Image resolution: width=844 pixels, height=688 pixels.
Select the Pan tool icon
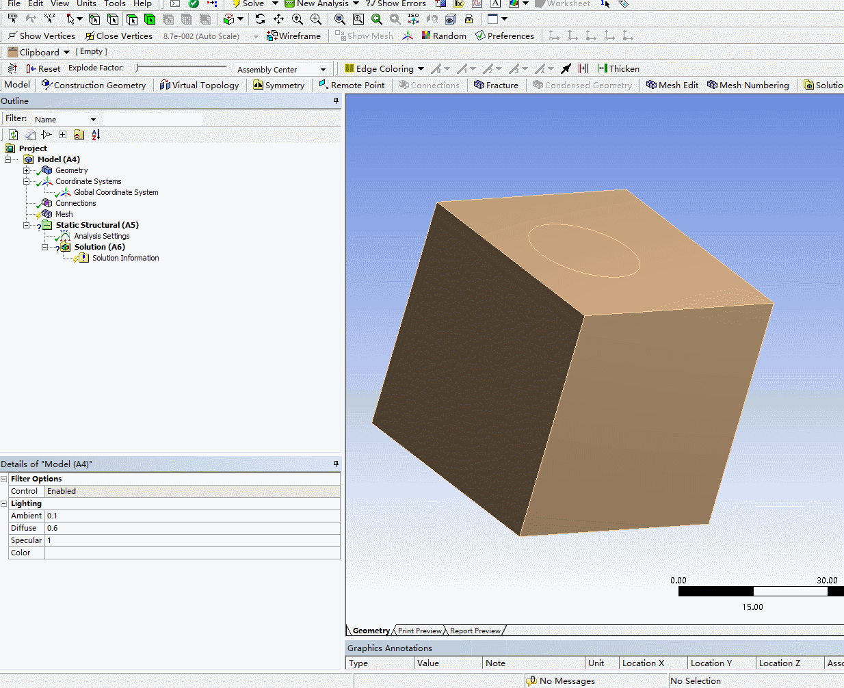(278, 18)
